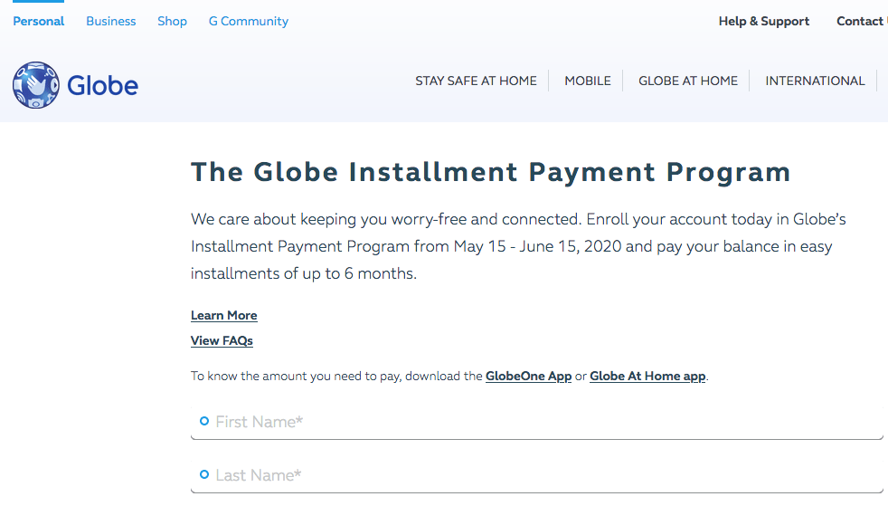888x506 pixels.
Task: Open the Personal tab
Action: click(x=39, y=21)
